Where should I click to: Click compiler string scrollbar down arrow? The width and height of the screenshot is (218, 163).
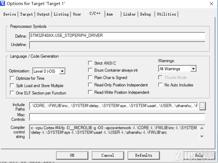click(202, 136)
